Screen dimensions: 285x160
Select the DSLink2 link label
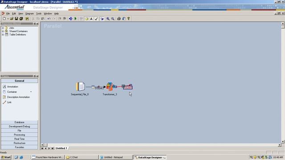99,88
